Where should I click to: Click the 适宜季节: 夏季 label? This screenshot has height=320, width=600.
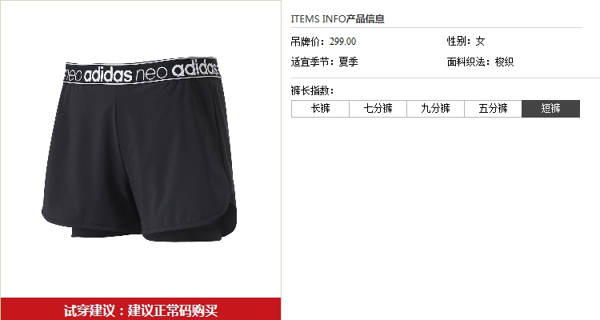325,62
